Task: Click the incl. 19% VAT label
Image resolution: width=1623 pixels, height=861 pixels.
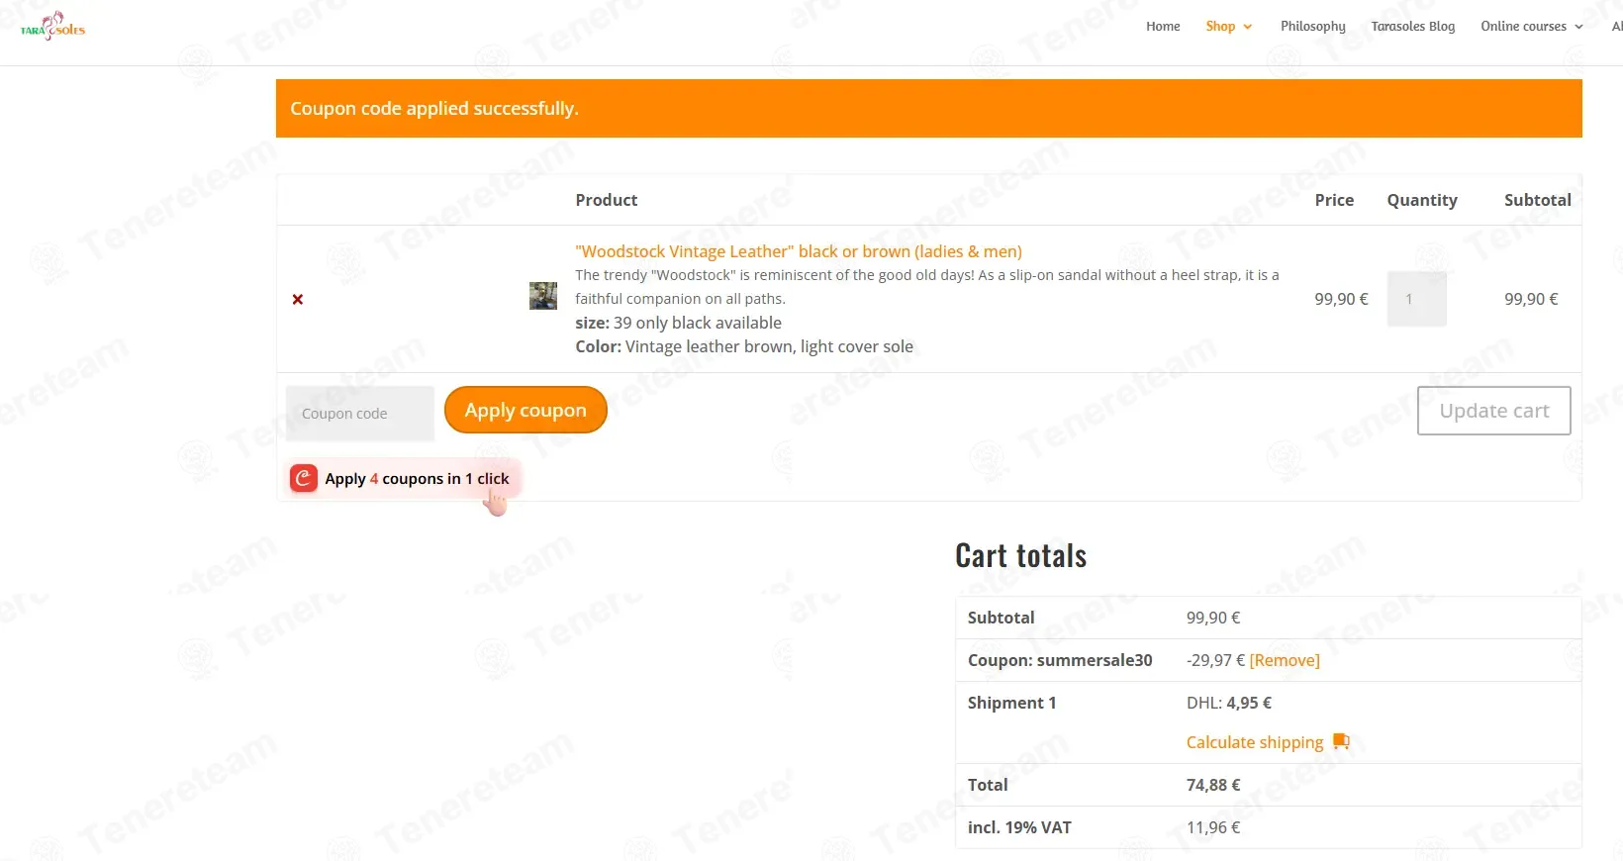Action: [1019, 827]
